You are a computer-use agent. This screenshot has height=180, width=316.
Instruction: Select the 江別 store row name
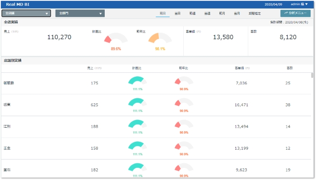[7, 126]
